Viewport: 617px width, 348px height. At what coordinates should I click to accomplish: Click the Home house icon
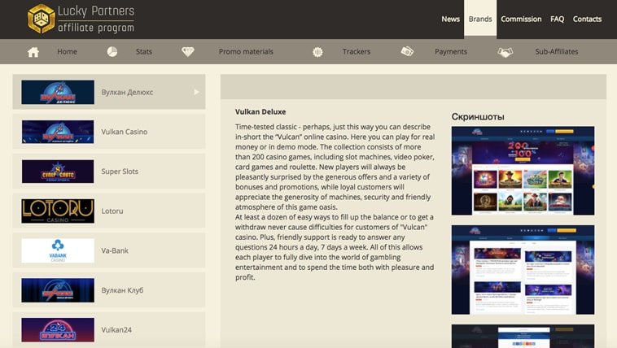pyautogui.click(x=33, y=52)
